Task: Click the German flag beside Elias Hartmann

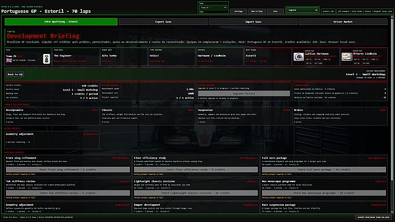Action: (x=306, y=53)
